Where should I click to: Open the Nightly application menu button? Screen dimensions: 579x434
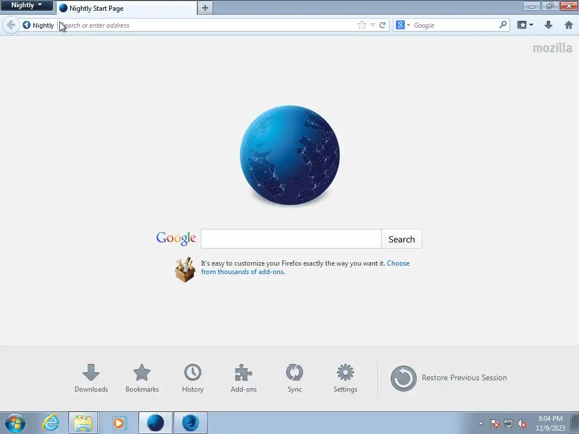pyautogui.click(x=27, y=5)
